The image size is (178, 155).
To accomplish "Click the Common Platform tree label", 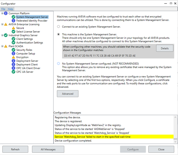I will (x=19, y=13).
